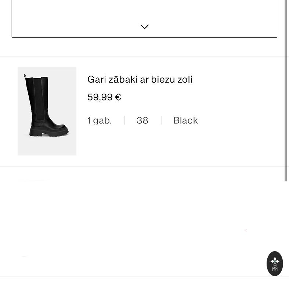Click the vertical scrollbar thumb
289x282 pixels.
point(286,92)
